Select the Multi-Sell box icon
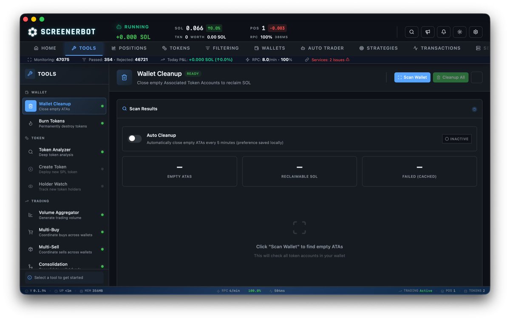This screenshot has width=510, height=321. (31, 249)
